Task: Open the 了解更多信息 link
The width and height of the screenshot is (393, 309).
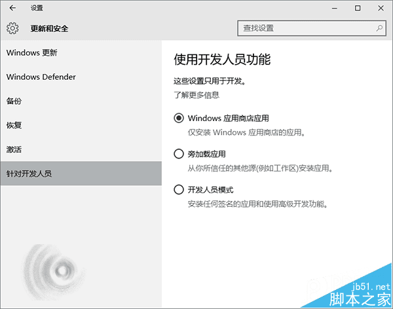Action: pyautogui.click(x=196, y=95)
